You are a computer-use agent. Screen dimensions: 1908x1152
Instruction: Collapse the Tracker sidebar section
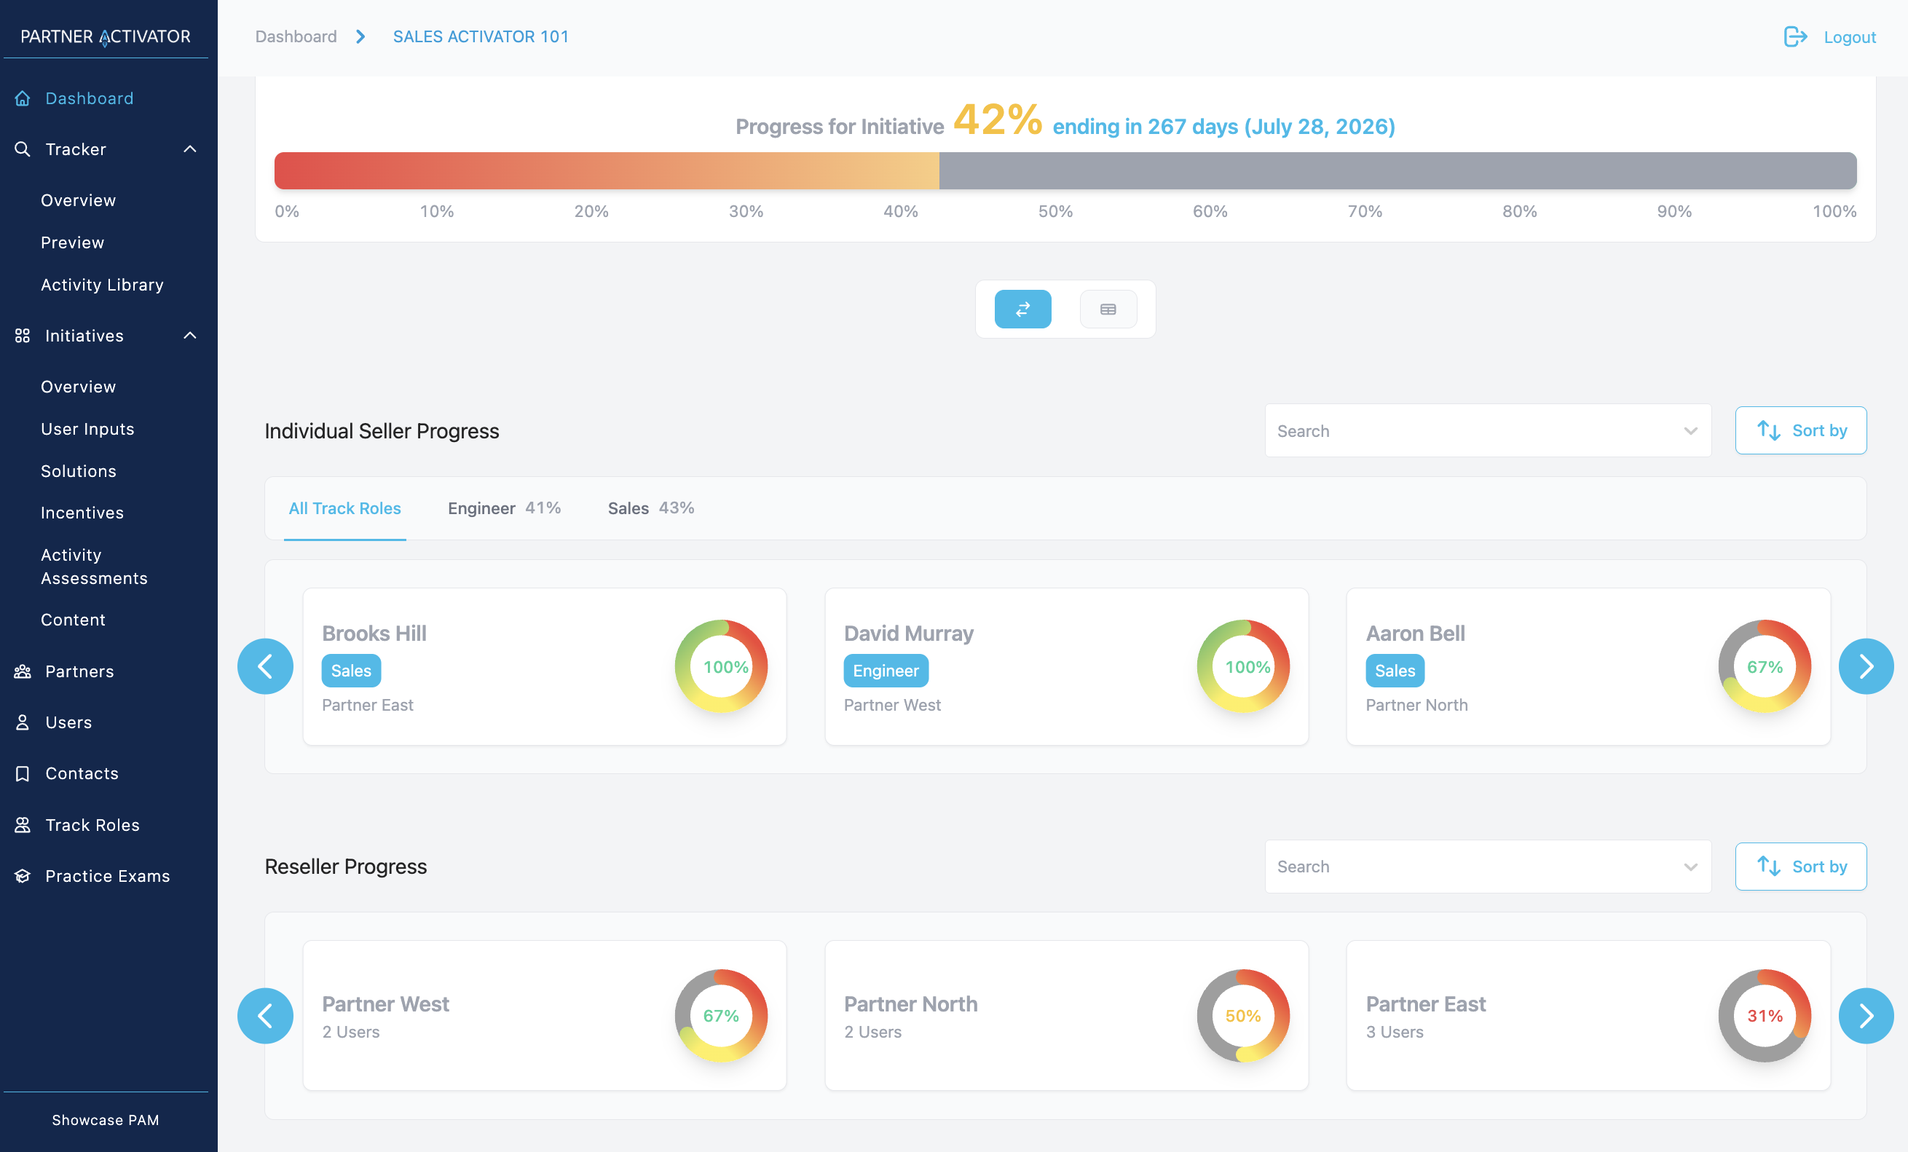pyautogui.click(x=190, y=149)
